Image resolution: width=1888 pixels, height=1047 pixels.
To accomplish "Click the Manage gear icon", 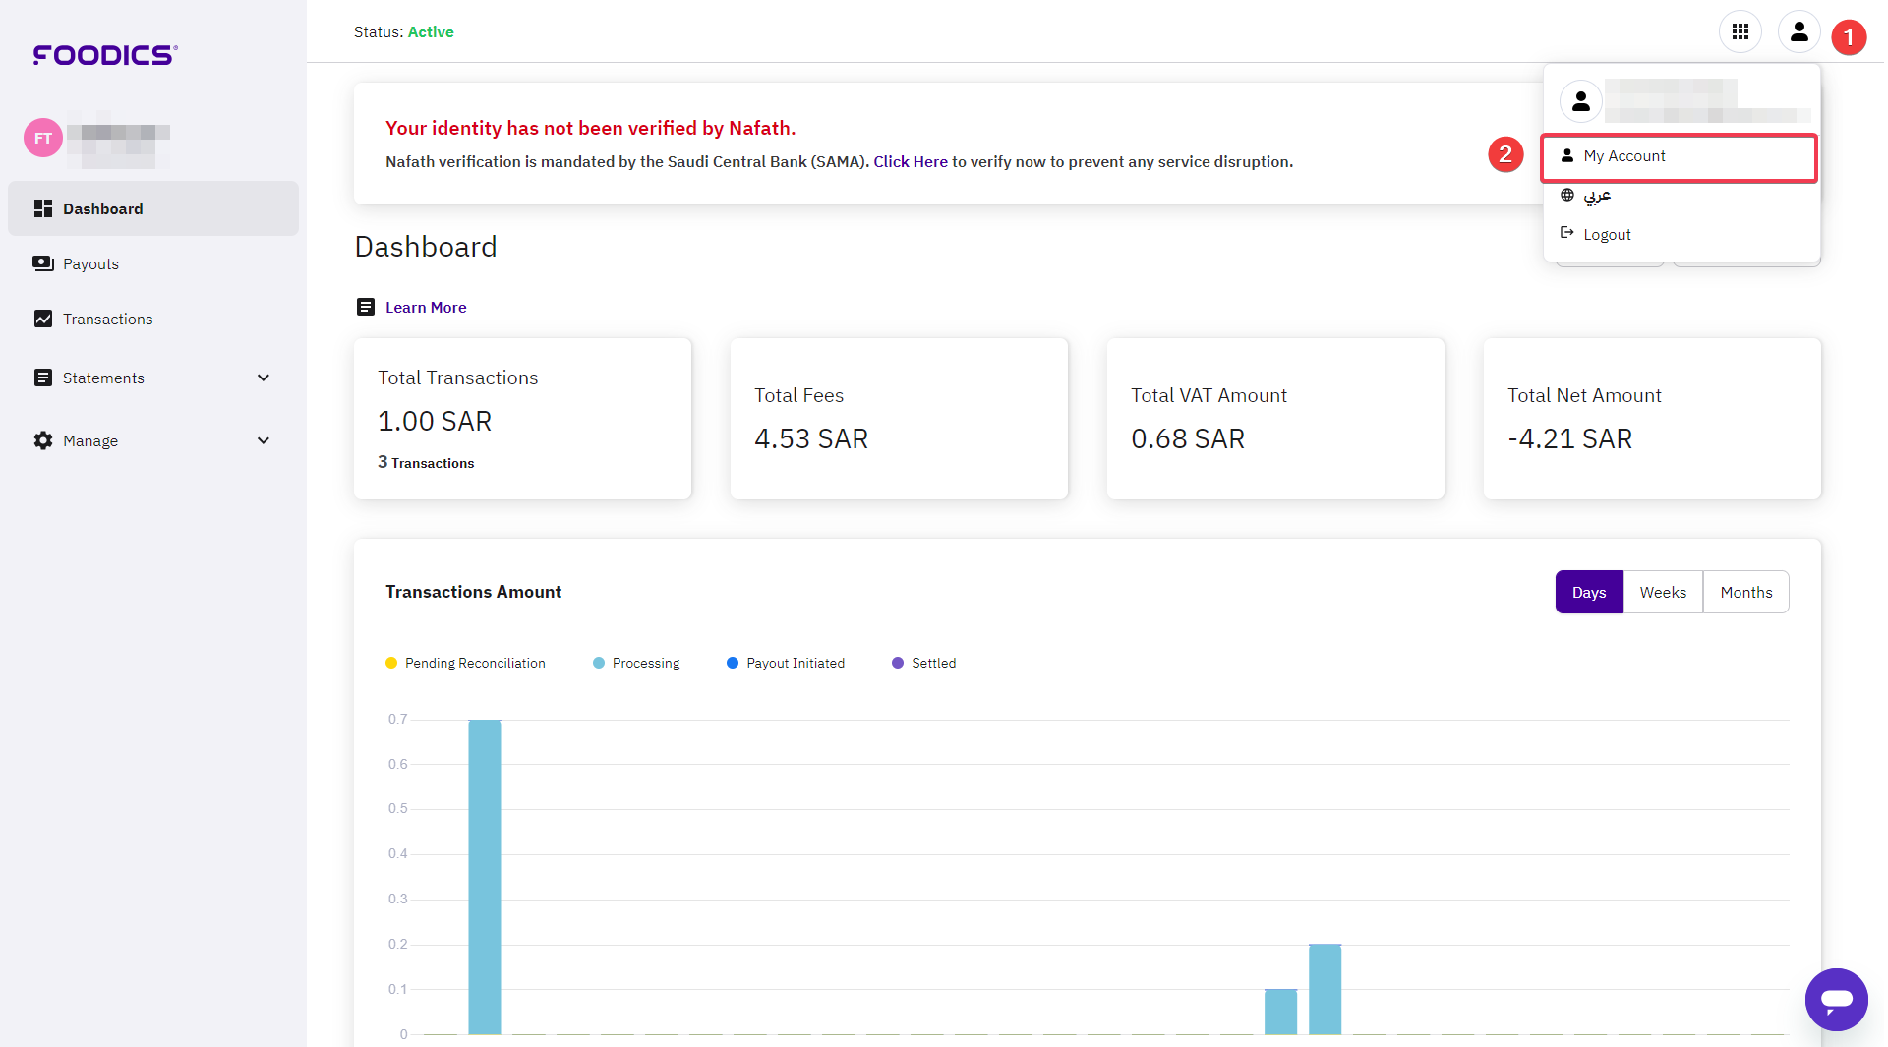I will (43, 440).
